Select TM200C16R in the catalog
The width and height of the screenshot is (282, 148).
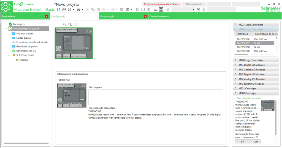point(255,39)
